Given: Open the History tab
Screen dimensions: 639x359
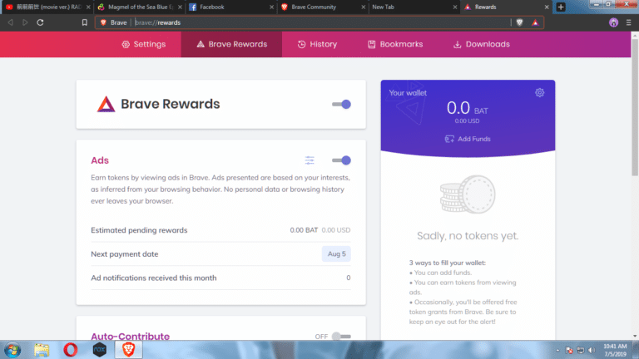Looking at the screenshot, I should [x=317, y=44].
